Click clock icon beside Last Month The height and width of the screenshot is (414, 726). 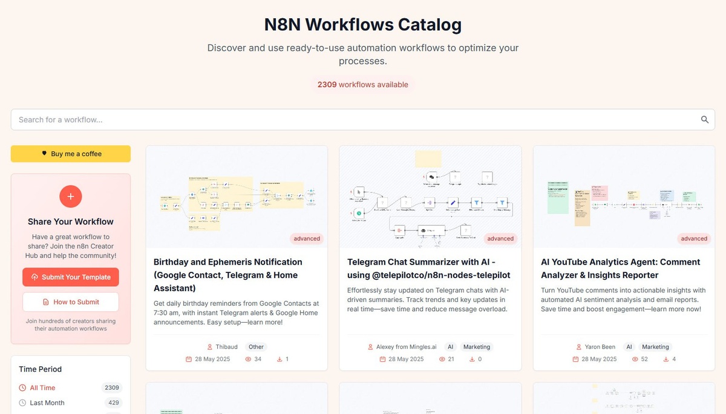tap(22, 403)
